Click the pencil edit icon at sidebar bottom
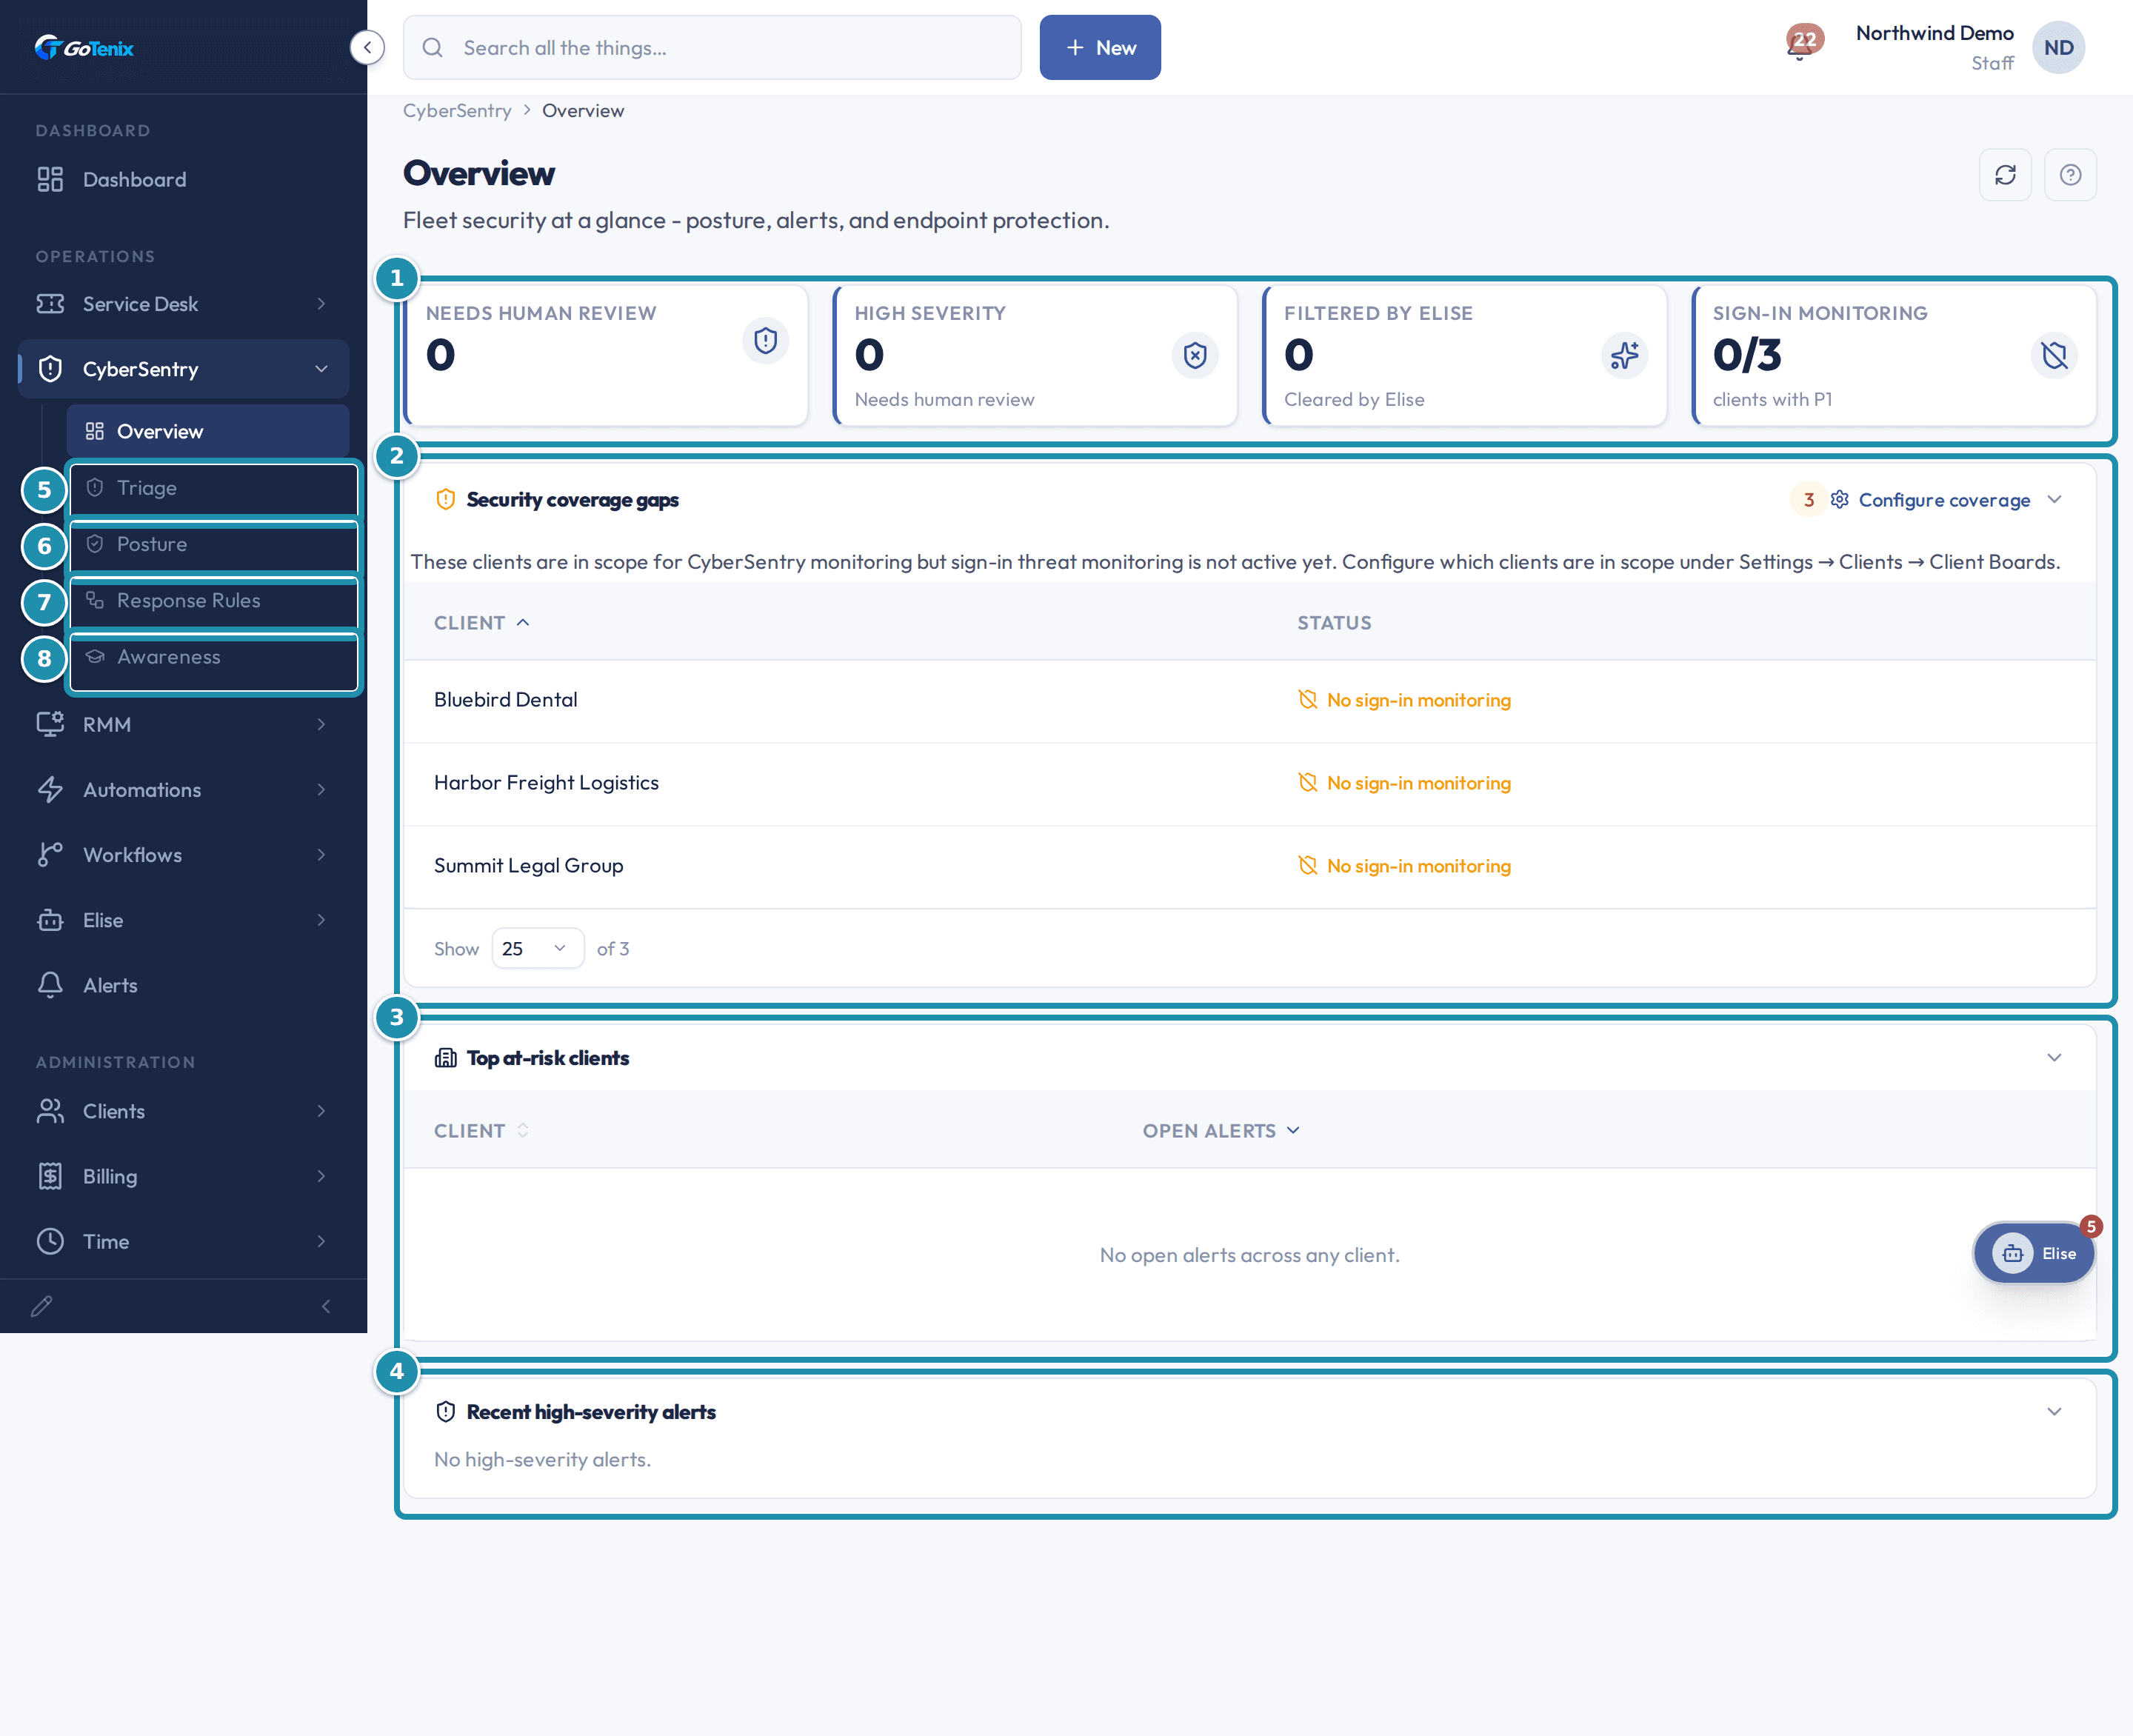 [x=42, y=1306]
